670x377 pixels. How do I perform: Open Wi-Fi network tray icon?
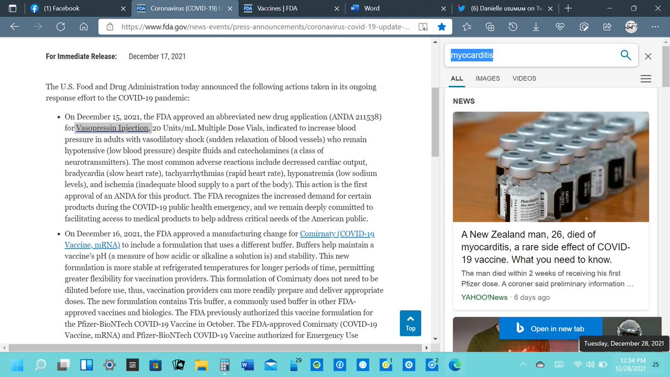click(577, 365)
